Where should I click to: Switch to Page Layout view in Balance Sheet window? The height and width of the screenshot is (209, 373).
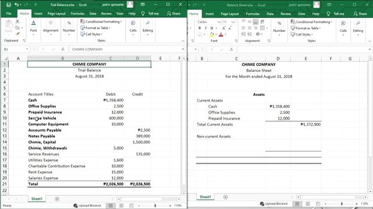(308, 204)
